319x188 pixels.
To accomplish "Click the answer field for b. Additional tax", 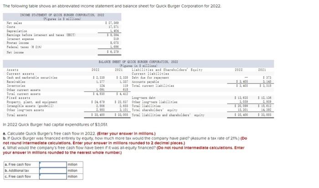I will point(53,171).
